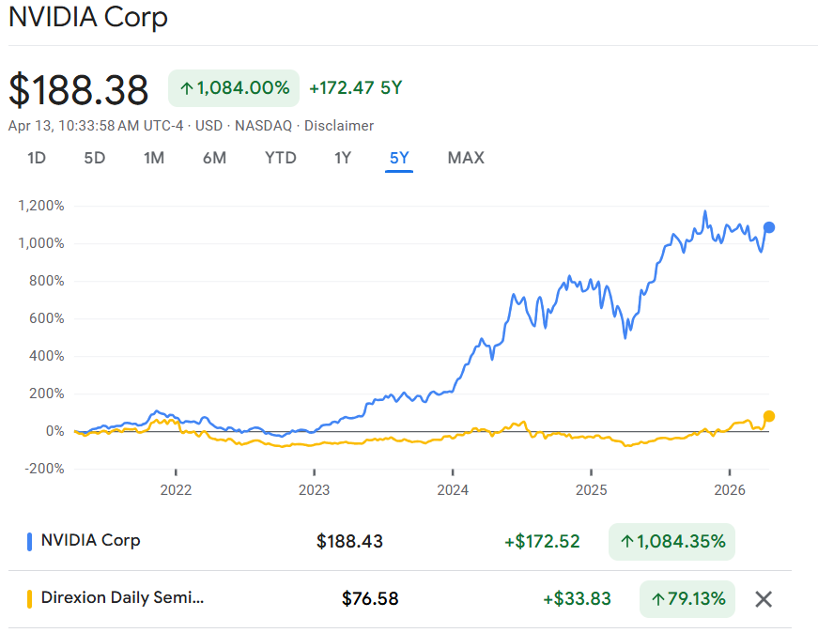The image size is (818, 633).
Task: Click the 1,000% y-axis label
Action: coord(41,243)
